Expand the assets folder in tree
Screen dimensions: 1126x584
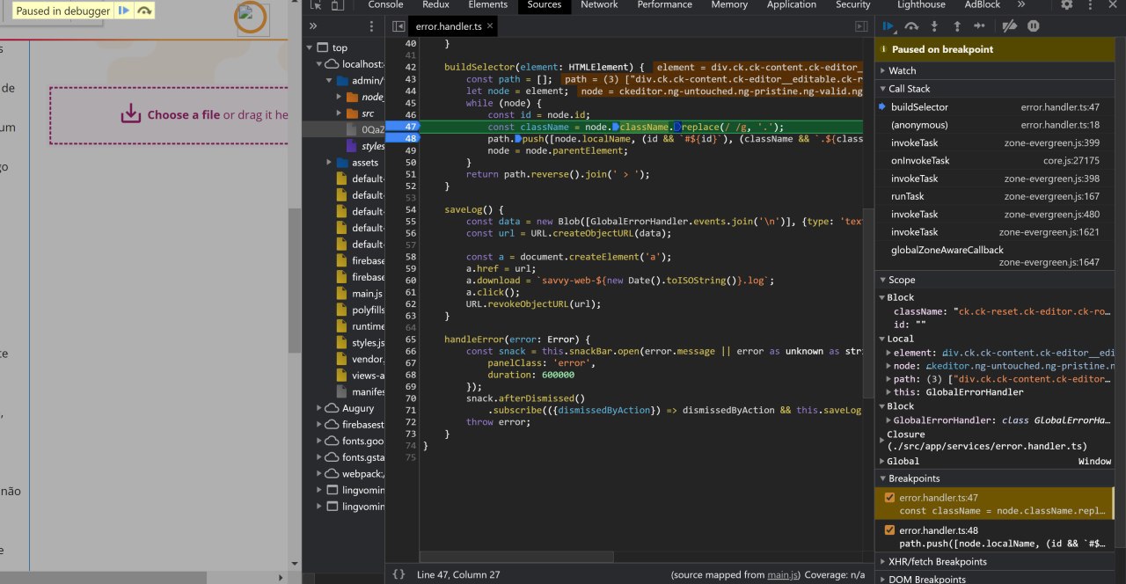[x=331, y=163]
